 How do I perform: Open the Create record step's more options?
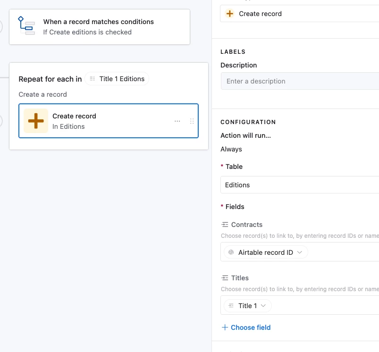177,121
